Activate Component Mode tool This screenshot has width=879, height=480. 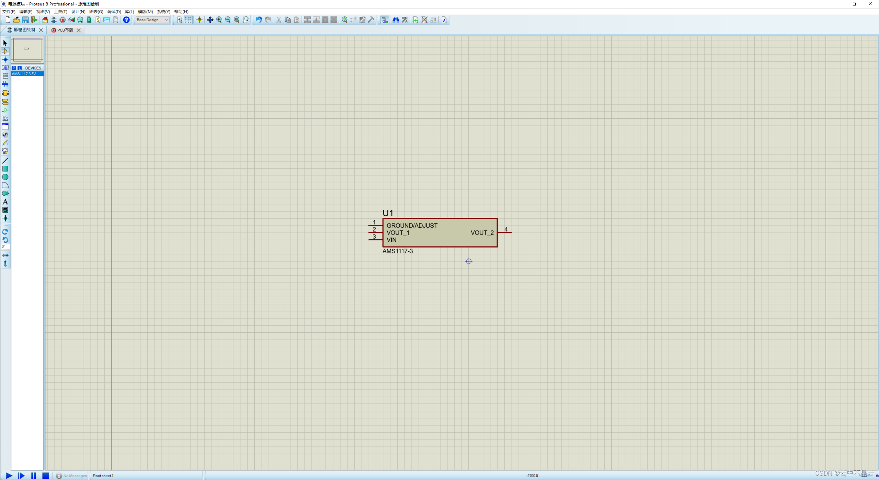pyautogui.click(x=5, y=51)
